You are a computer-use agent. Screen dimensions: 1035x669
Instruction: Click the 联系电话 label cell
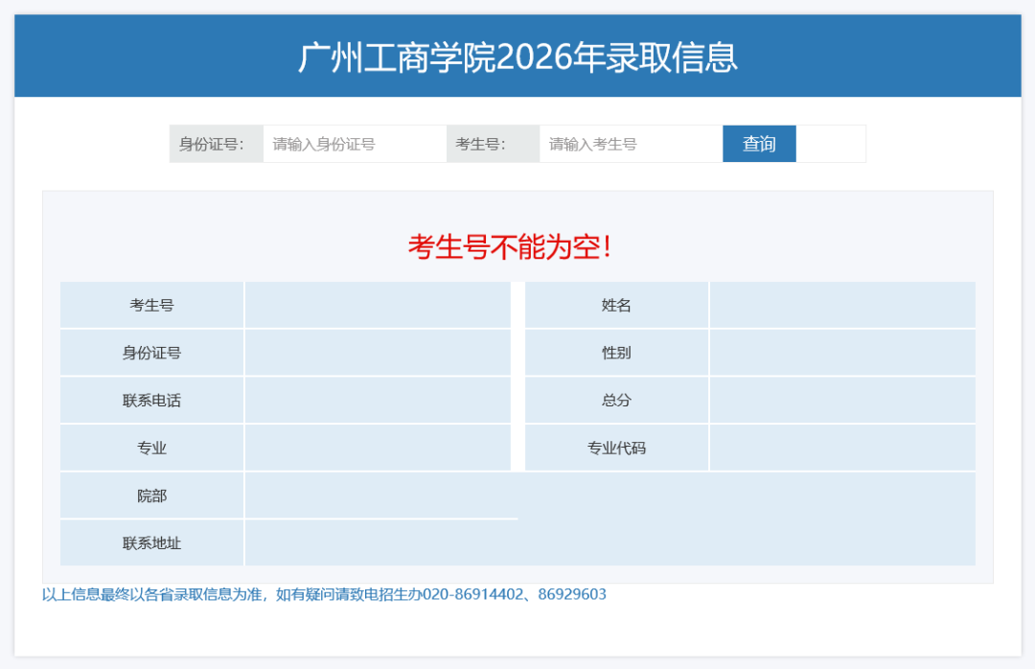pyautogui.click(x=151, y=400)
